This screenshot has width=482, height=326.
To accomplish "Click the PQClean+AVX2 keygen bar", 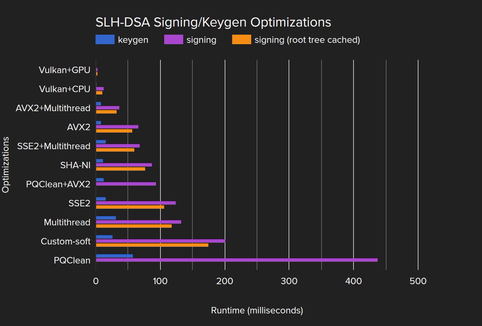I will 100,180.
